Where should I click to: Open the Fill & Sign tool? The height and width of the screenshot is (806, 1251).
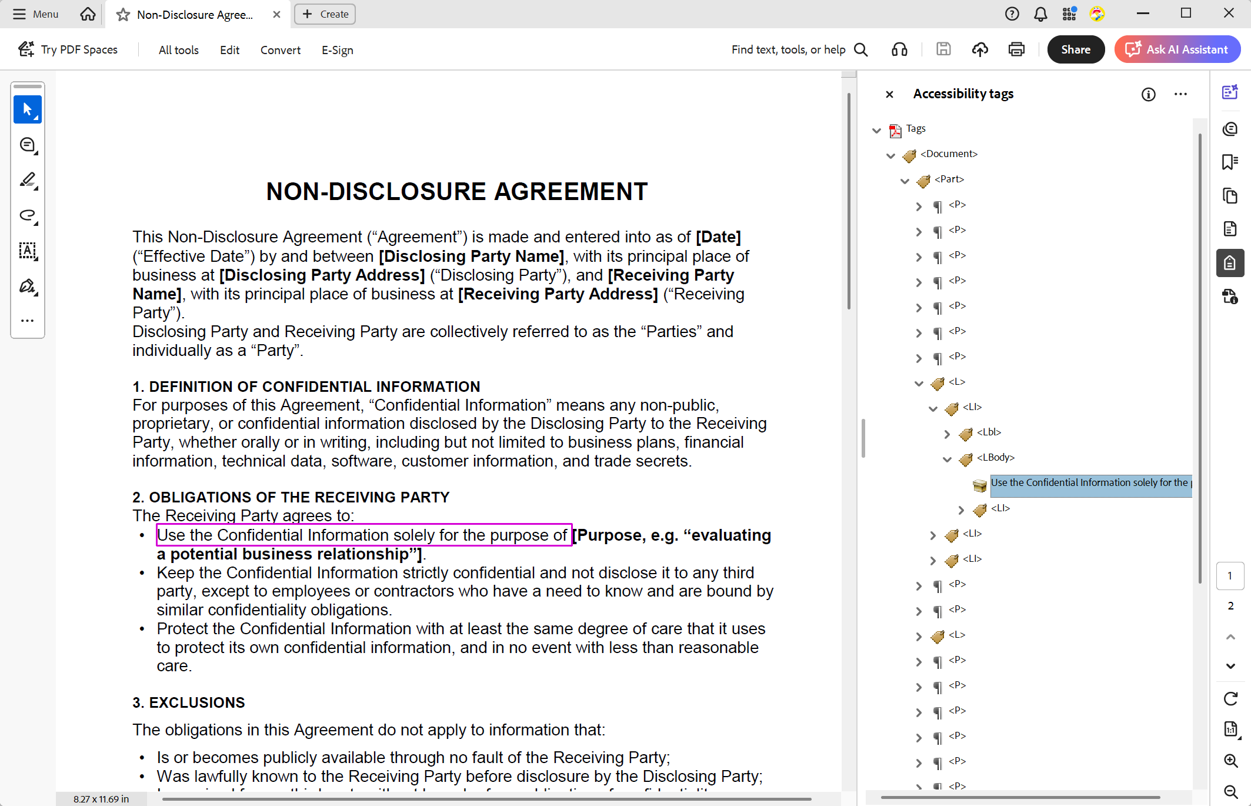(27, 287)
